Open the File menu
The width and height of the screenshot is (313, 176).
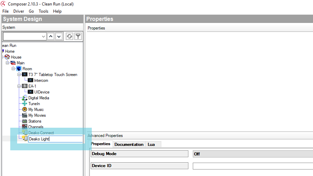click(x=5, y=11)
